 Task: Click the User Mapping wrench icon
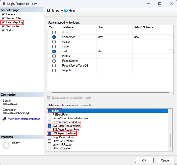click(3, 22)
